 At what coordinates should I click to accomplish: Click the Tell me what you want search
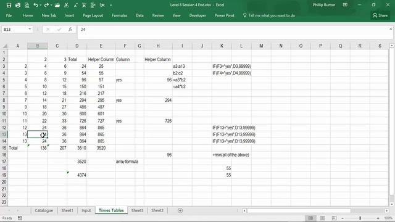[269, 15]
